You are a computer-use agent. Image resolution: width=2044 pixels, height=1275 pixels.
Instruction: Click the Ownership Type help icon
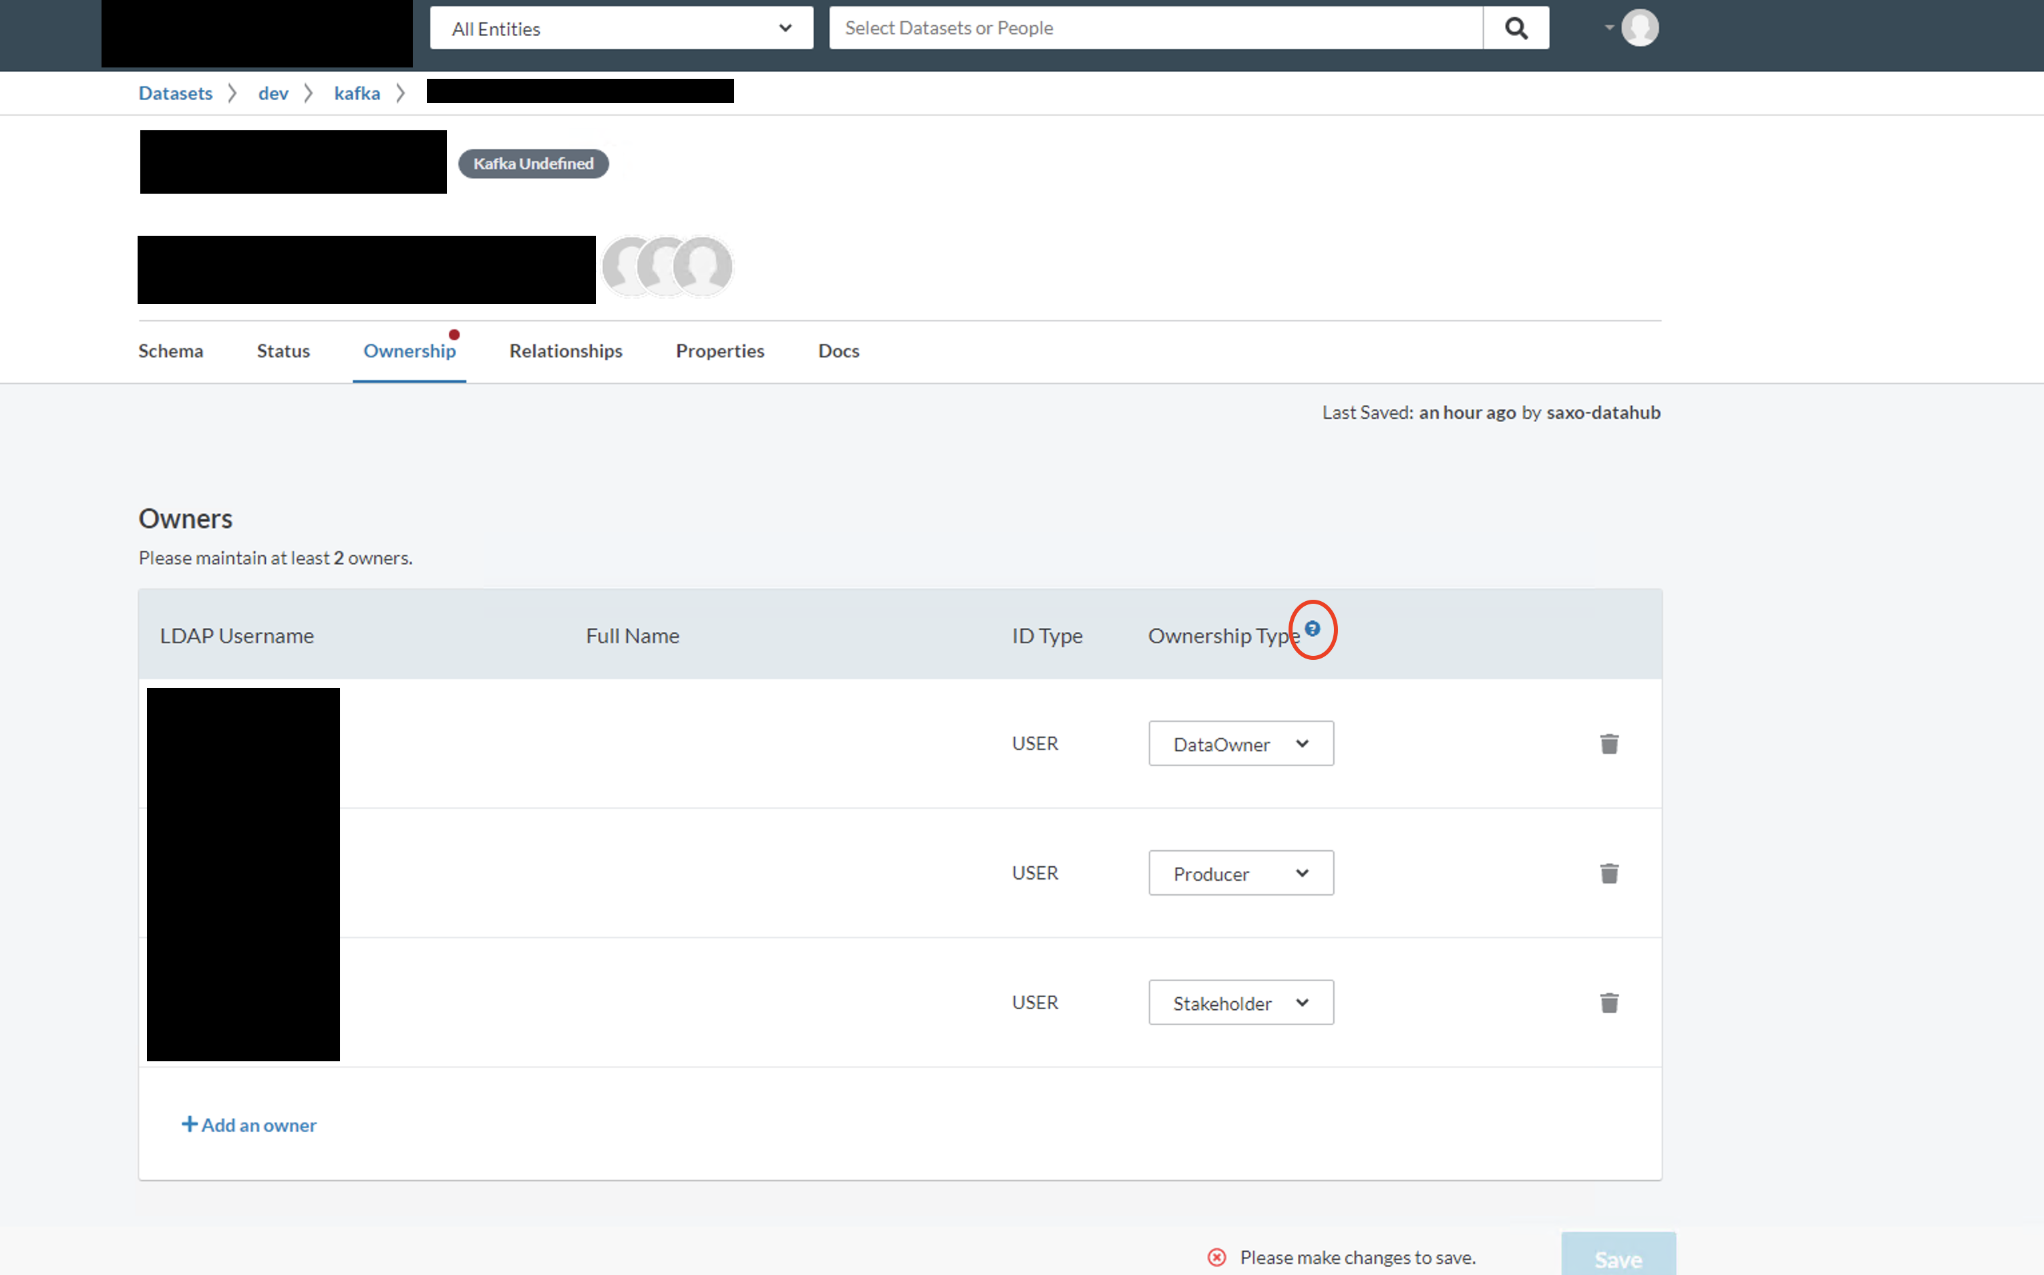1312,628
